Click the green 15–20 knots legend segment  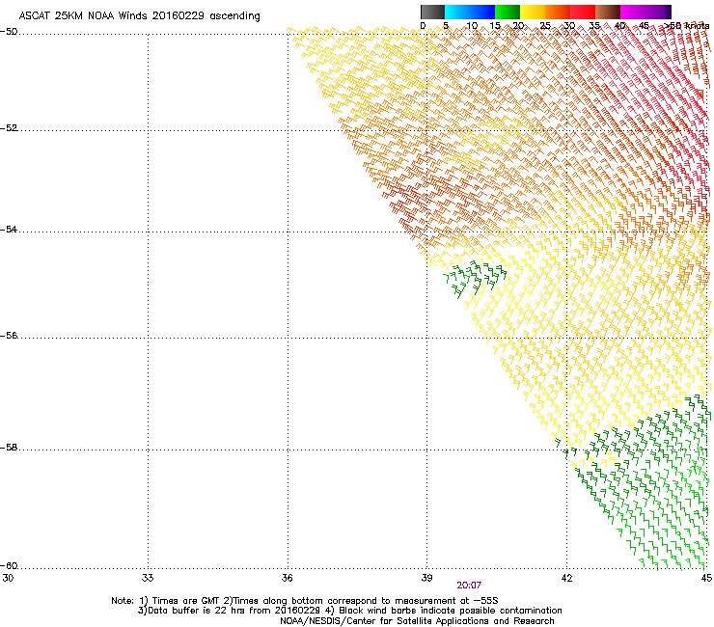(508, 12)
